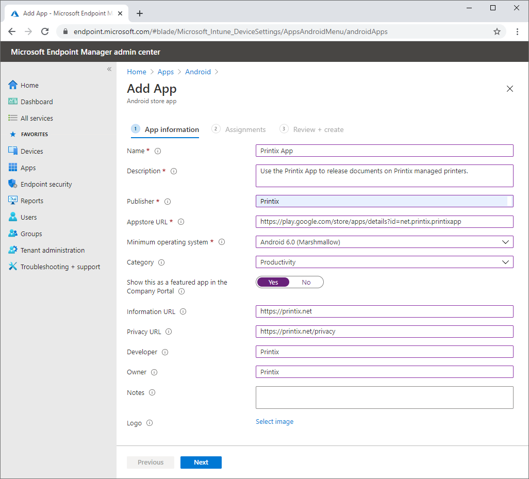Click the browser address bar URL
The height and width of the screenshot is (479, 529).
click(230, 31)
